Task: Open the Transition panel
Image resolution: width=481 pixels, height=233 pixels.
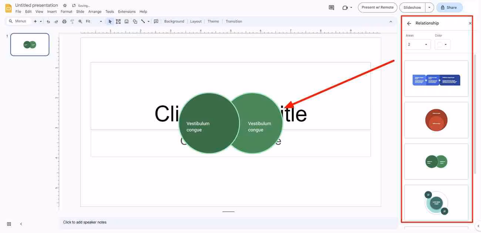Action: click(x=234, y=21)
